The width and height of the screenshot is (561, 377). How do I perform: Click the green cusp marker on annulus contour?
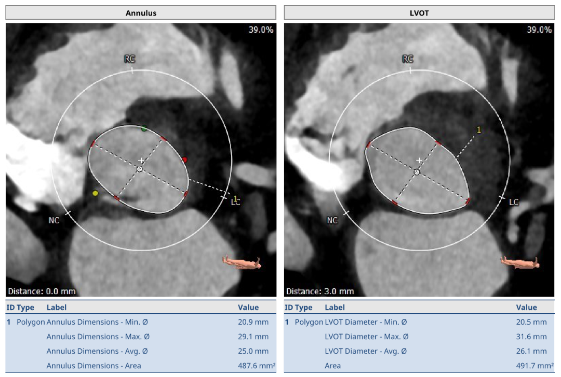(x=144, y=129)
